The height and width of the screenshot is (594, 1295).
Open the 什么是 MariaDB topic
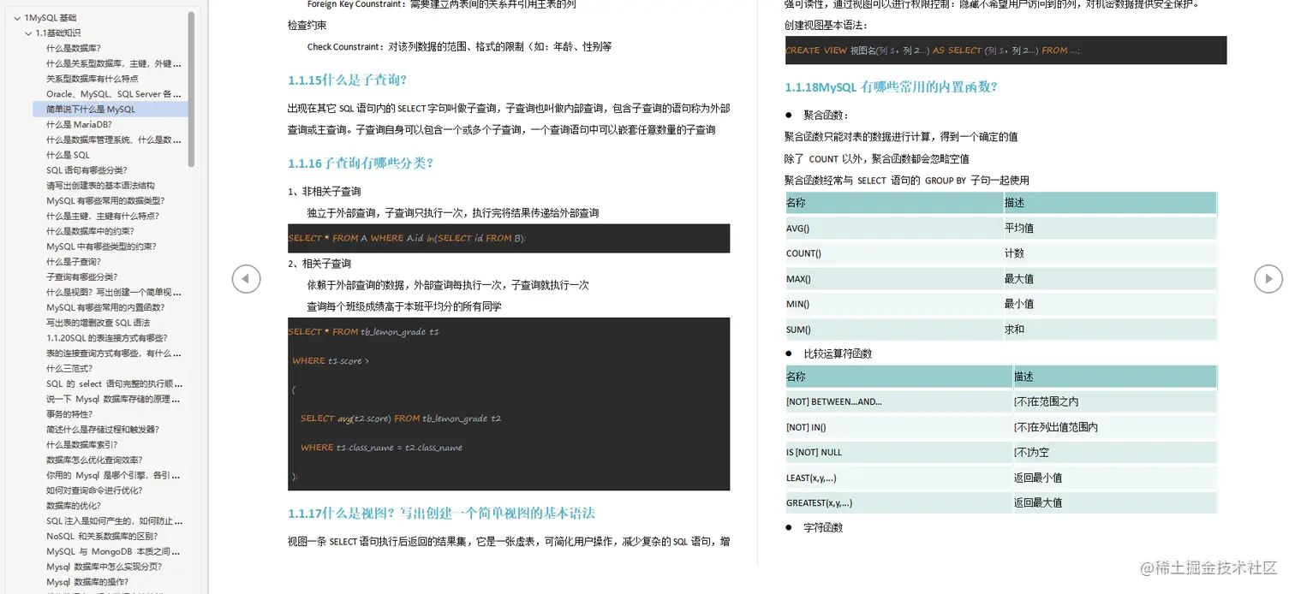pos(81,125)
